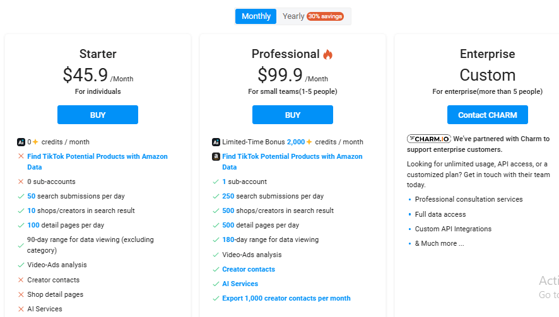
Task: Click the AI icon beside Limited-Time Bonus
Action: coord(216,142)
